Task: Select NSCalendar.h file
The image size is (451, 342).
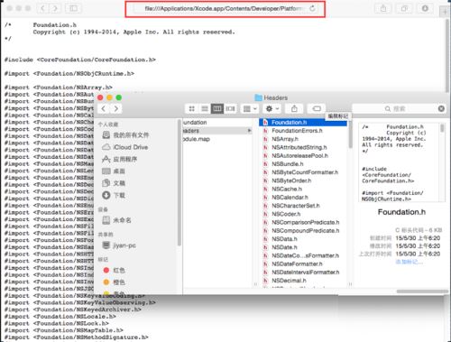Action: tap(304, 198)
